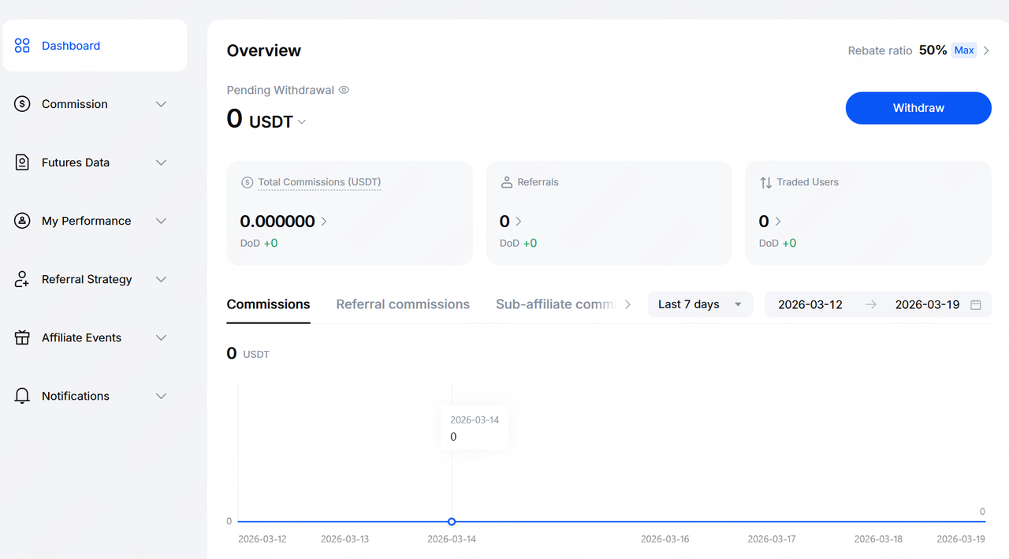Click the Notifications bell icon
The height and width of the screenshot is (559, 1009).
22,396
